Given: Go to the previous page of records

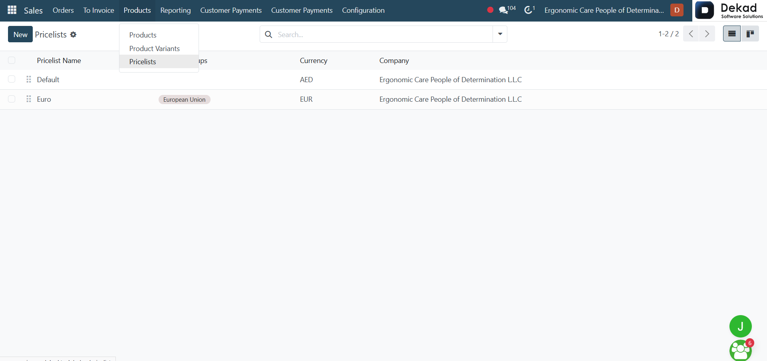Looking at the screenshot, I should pyautogui.click(x=691, y=34).
